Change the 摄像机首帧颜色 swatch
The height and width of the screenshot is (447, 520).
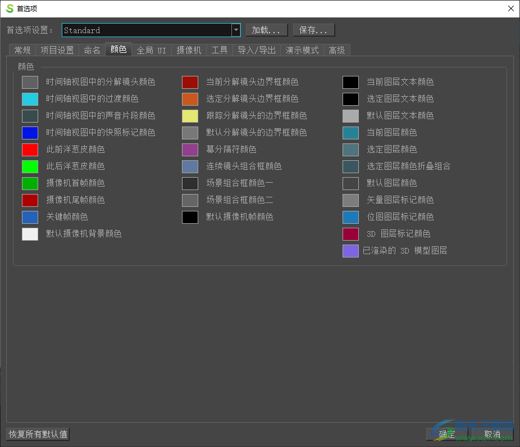pyautogui.click(x=30, y=183)
